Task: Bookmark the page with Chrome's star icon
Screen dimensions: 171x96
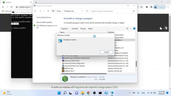Action: pos(141,7)
